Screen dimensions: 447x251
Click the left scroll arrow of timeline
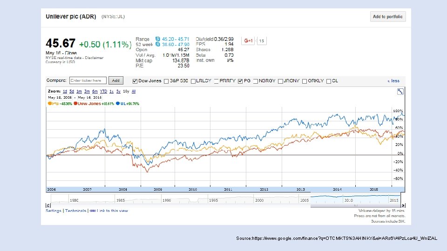point(48,205)
